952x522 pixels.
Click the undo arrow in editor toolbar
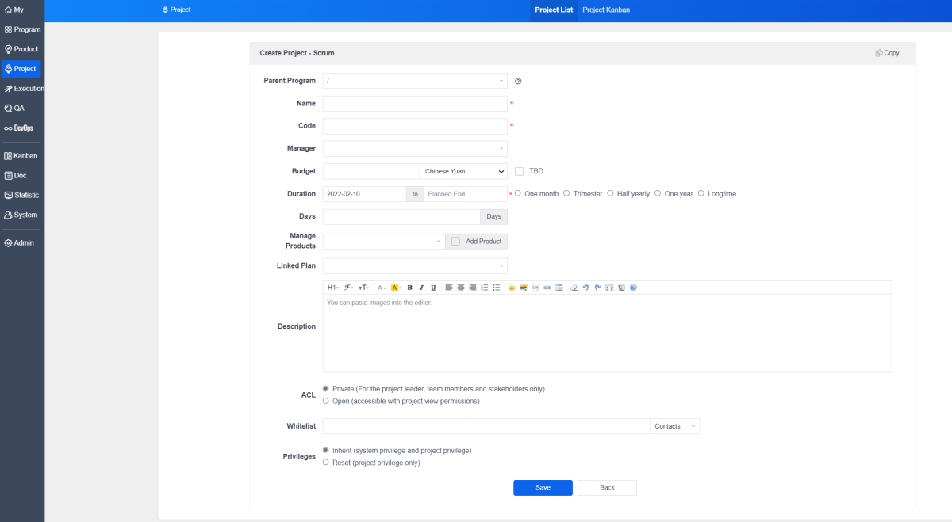click(585, 288)
